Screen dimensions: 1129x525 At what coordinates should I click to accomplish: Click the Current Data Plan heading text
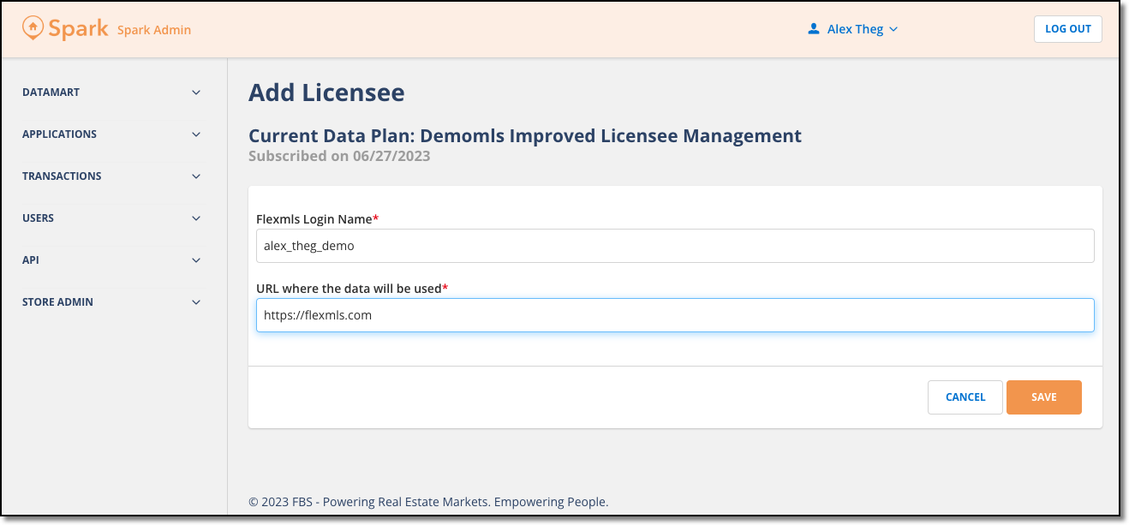click(x=525, y=135)
